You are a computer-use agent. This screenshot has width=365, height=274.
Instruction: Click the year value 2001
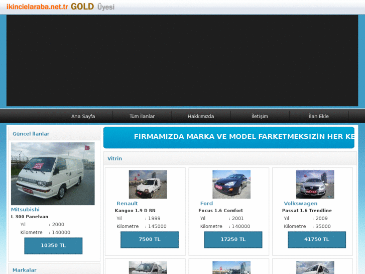(x=237, y=219)
